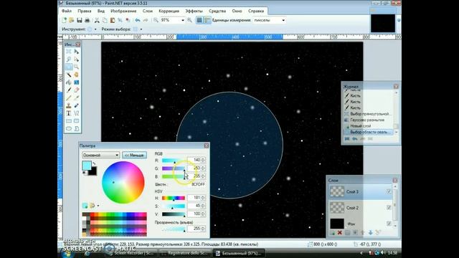The width and height of the screenshot is (459, 258).
Task: Open Режим выбора selection mode dropdown
Action: (141, 29)
